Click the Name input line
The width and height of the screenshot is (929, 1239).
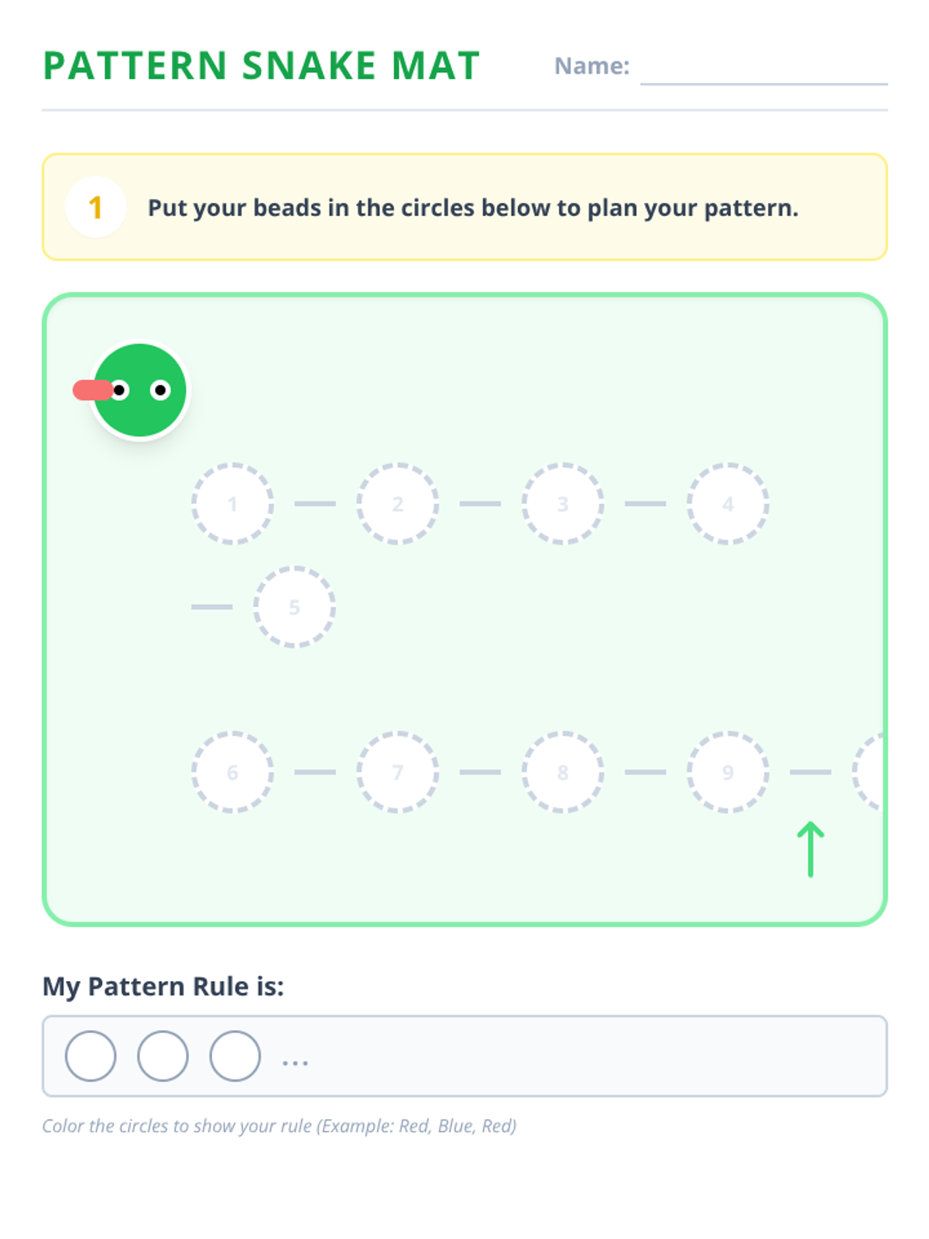[x=763, y=70]
